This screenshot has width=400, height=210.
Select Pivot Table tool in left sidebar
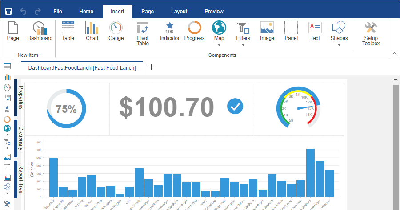pos(7,98)
